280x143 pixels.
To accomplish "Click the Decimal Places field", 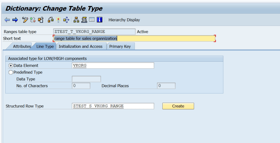I will [x=166, y=86].
